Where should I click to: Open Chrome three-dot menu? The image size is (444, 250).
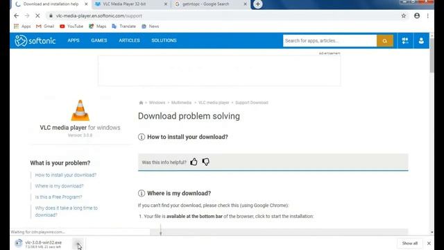click(428, 16)
